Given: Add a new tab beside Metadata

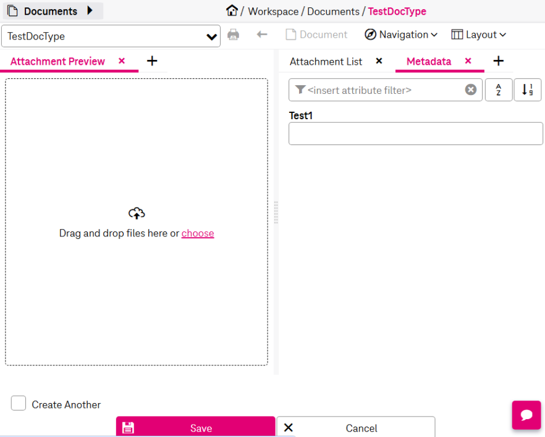Looking at the screenshot, I should click(499, 60).
